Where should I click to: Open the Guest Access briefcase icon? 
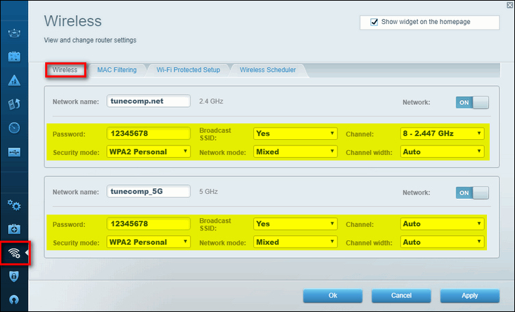[x=14, y=56]
